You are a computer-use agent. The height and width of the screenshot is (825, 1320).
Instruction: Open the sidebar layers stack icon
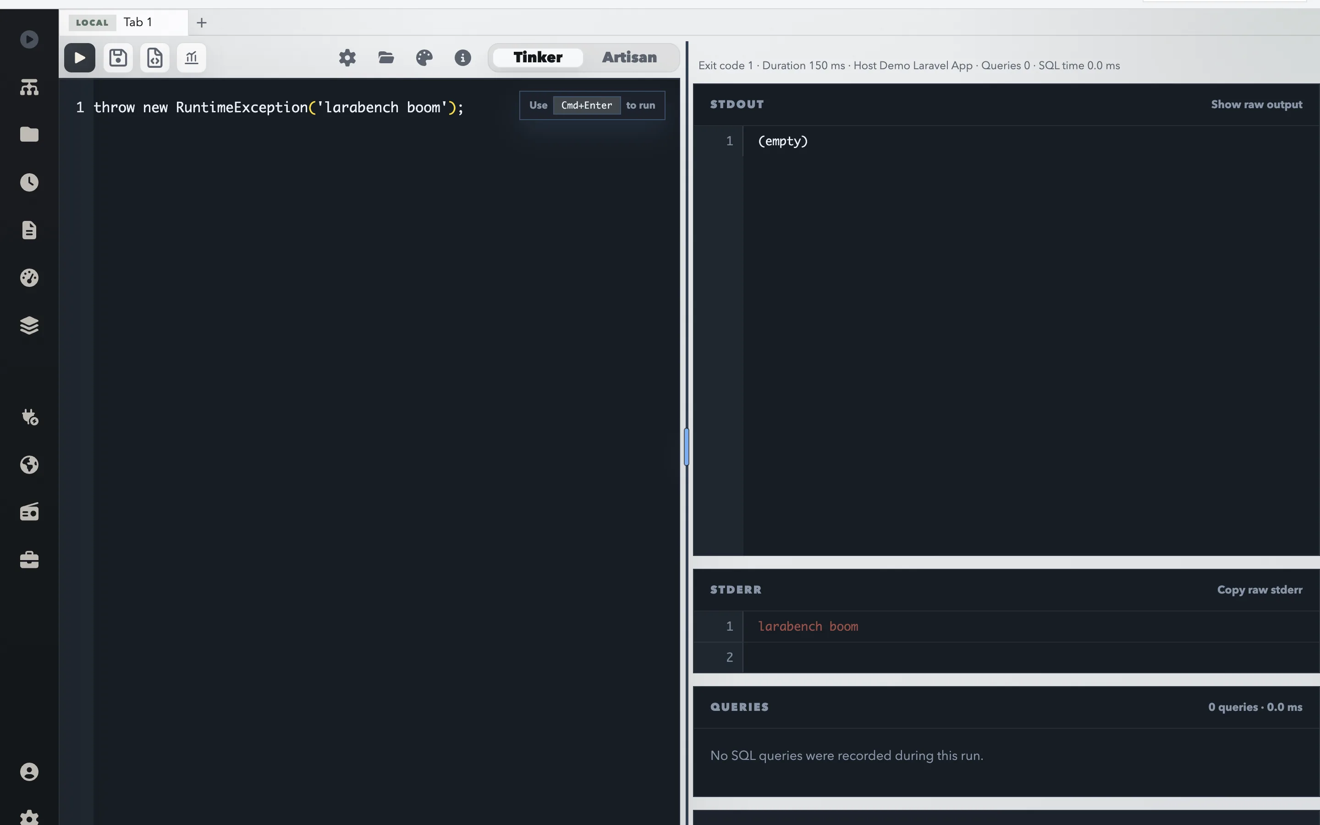pos(29,325)
